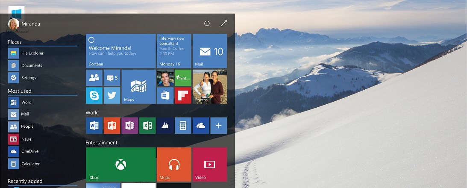Image resolution: width=467 pixels, height=188 pixels.
Task: Click the Entertainment group heading
Action: coord(101,143)
